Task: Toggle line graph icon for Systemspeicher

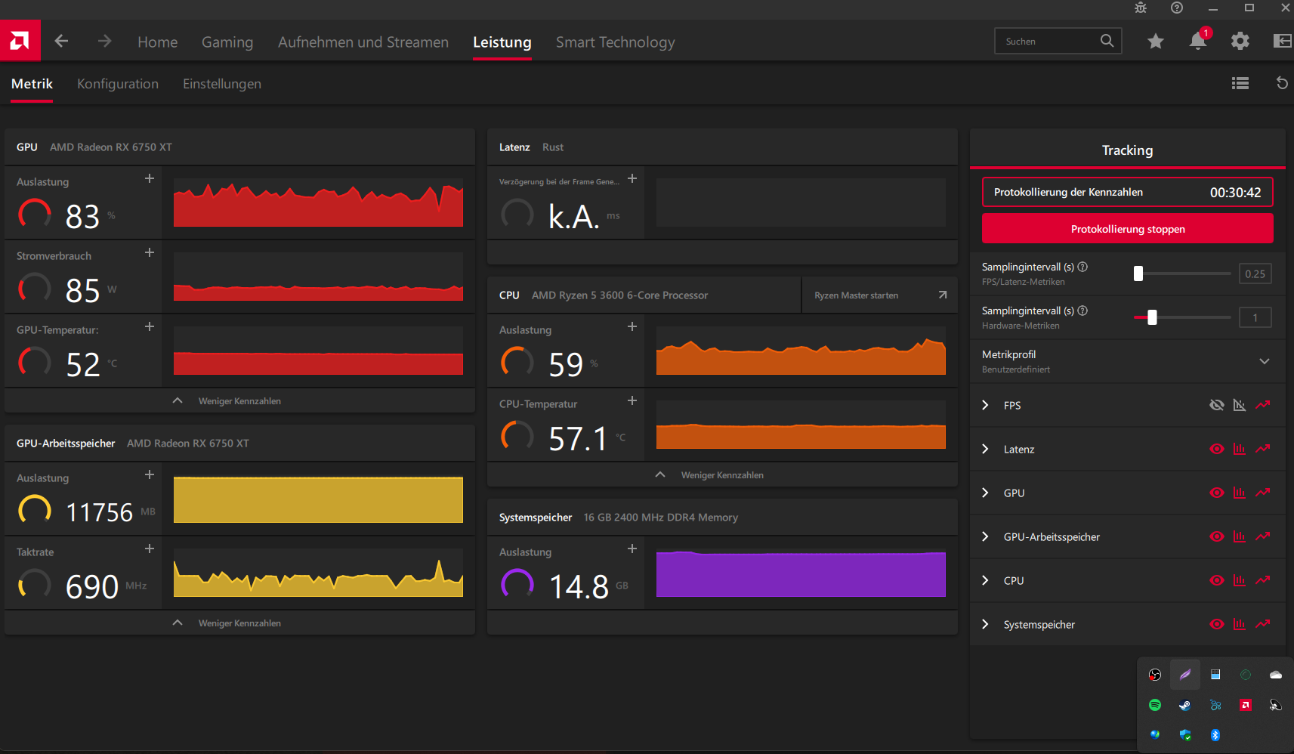Action: point(1263,624)
